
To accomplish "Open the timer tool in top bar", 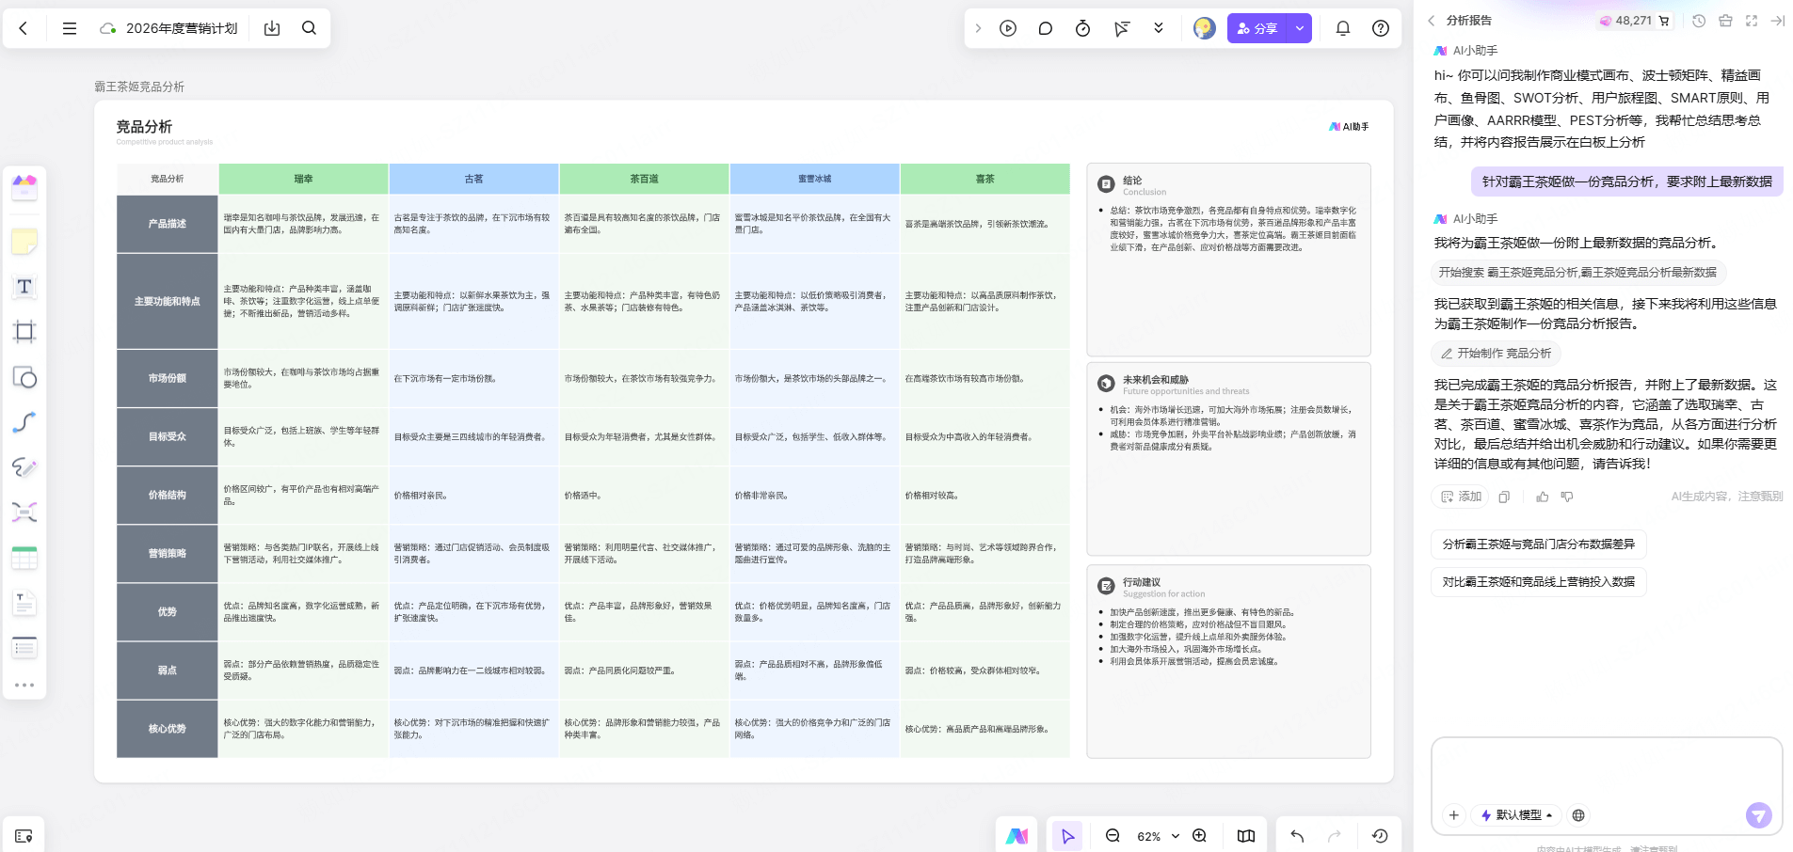I will point(1082,28).
